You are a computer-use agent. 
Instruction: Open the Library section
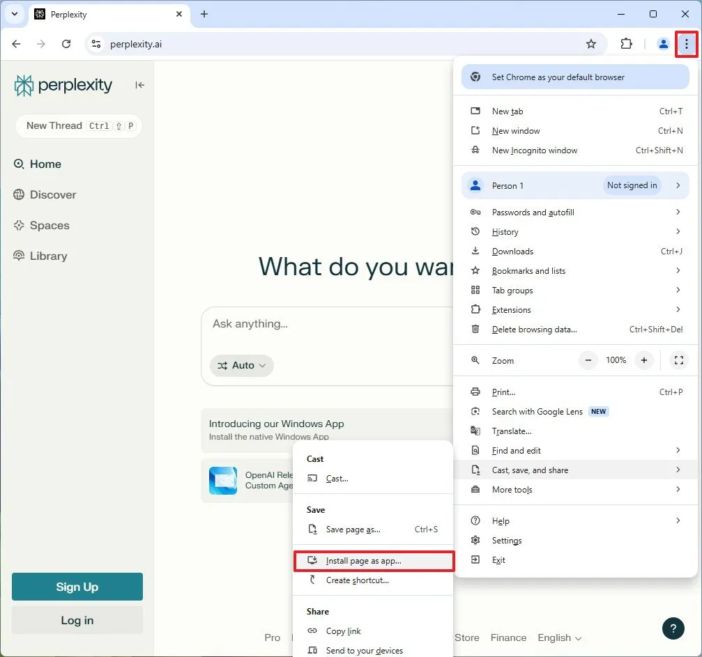[x=49, y=256]
